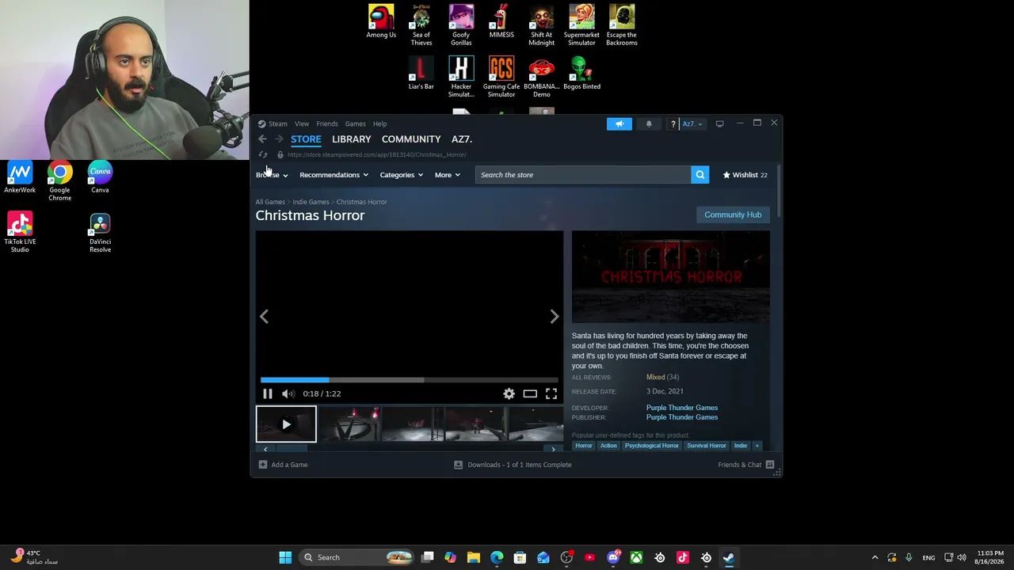Select Google Chrome desktop shortcut

pos(60,181)
